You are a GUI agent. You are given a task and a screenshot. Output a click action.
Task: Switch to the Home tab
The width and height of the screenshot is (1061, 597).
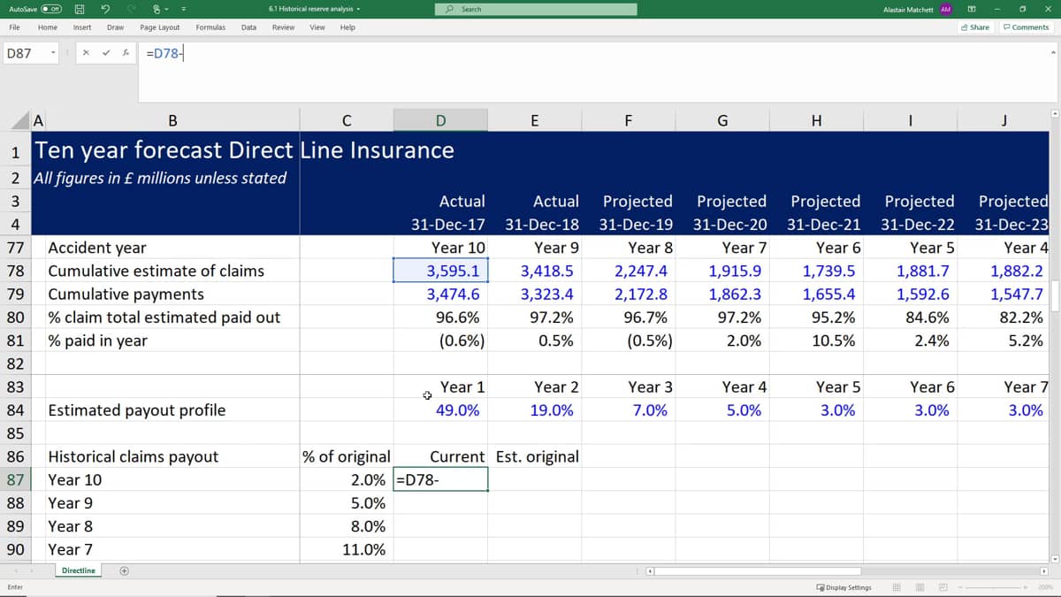click(x=48, y=27)
